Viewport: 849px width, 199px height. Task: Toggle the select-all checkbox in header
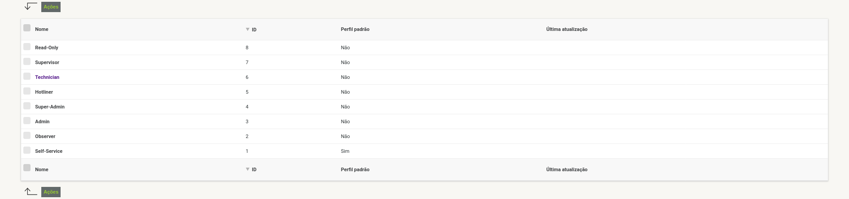(x=27, y=28)
